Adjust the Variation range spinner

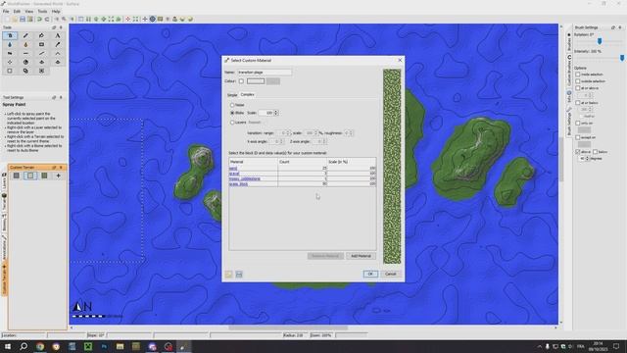point(289,133)
